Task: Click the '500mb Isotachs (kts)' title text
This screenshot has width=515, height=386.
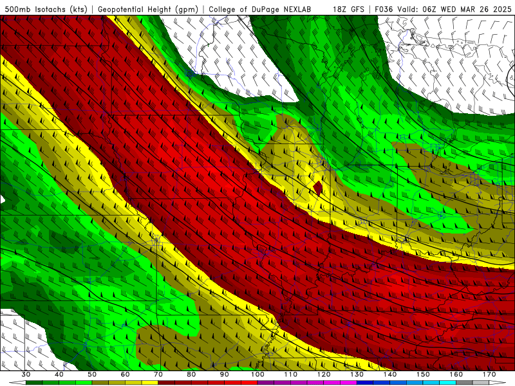Action: [46, 9]
